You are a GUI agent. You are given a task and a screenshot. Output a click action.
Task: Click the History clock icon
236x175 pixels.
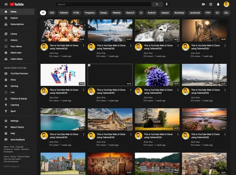pos(6,40)
